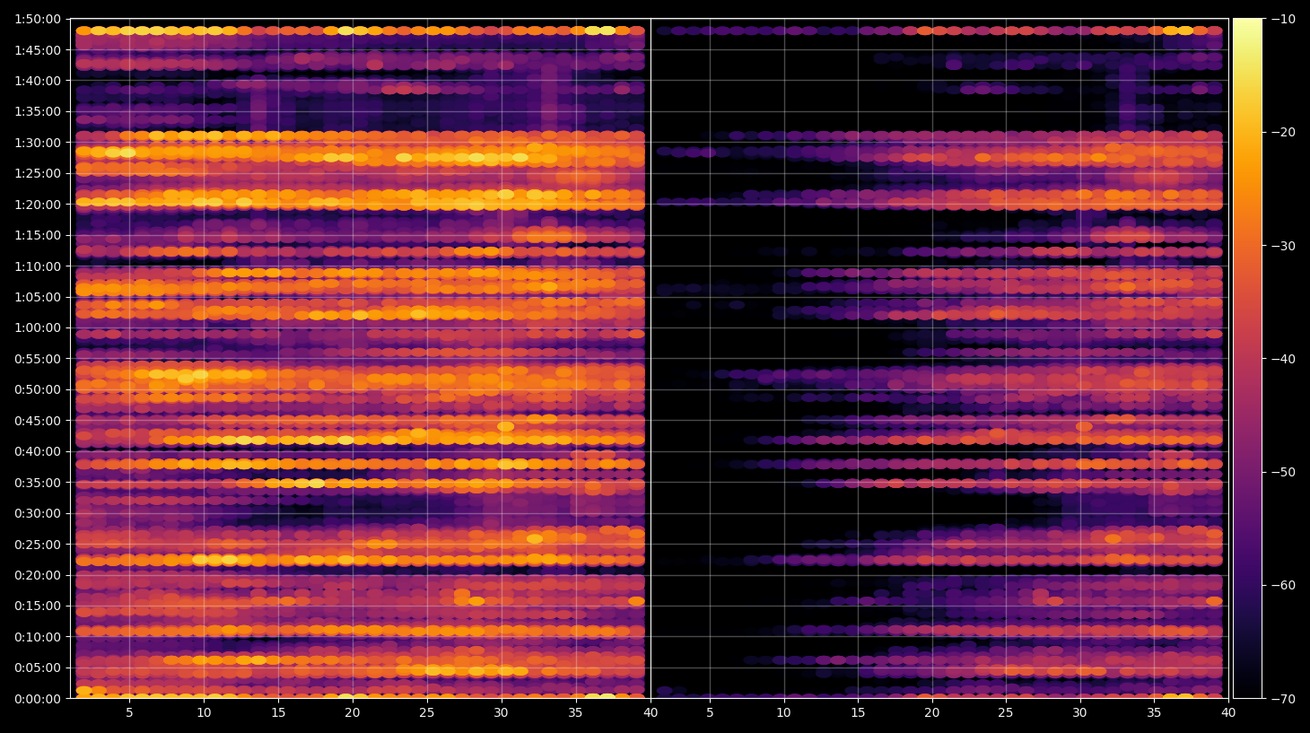1310x733 pixels.
Task: Select the 0:45:00 time label
Action: pos(38,421)
